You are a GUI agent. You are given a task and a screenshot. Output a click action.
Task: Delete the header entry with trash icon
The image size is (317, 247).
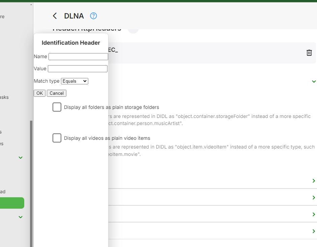point(309,53)
